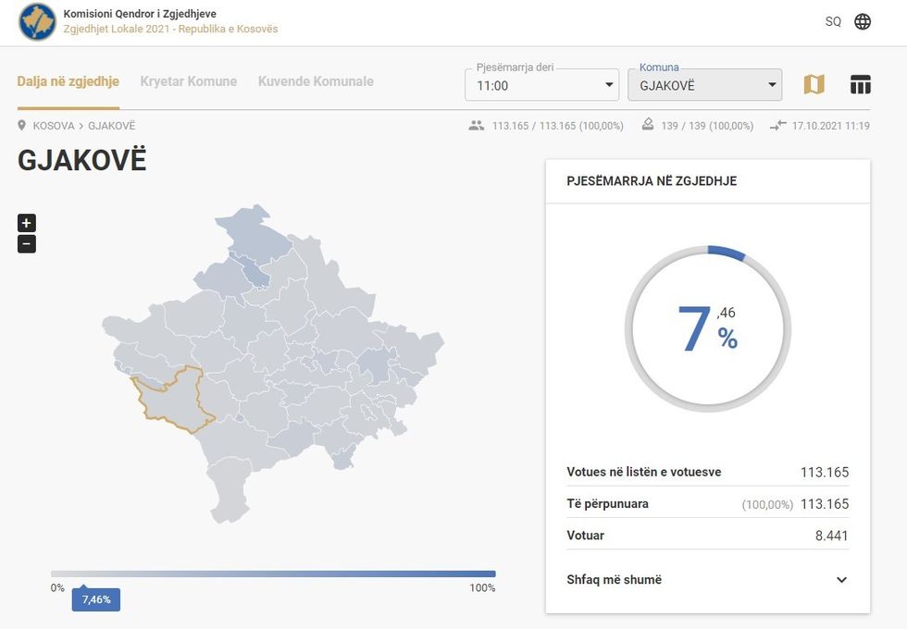Click the Komisioni Qendror logo icon

pyautogui.click(x=37, y=22)
